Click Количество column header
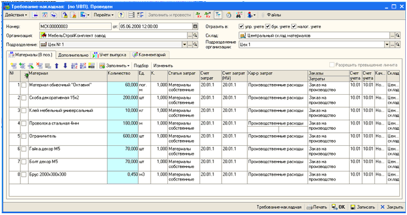 tap(123, 76)
